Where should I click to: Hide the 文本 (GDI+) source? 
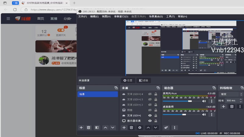coord(150,115)
